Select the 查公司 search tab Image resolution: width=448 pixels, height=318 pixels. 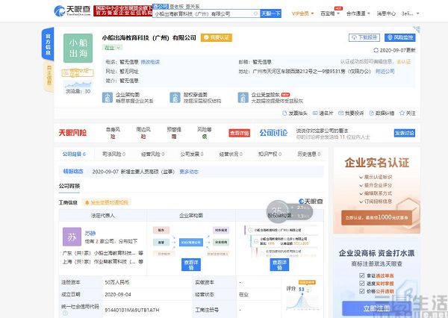[x=161, y=6]
